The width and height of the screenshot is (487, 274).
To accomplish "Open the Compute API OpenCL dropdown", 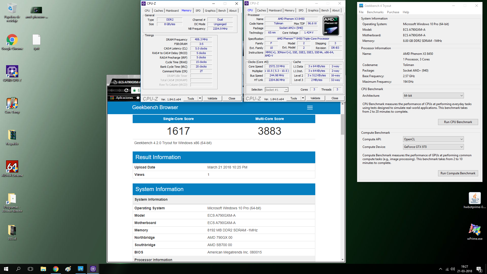I will pos(433,139).
